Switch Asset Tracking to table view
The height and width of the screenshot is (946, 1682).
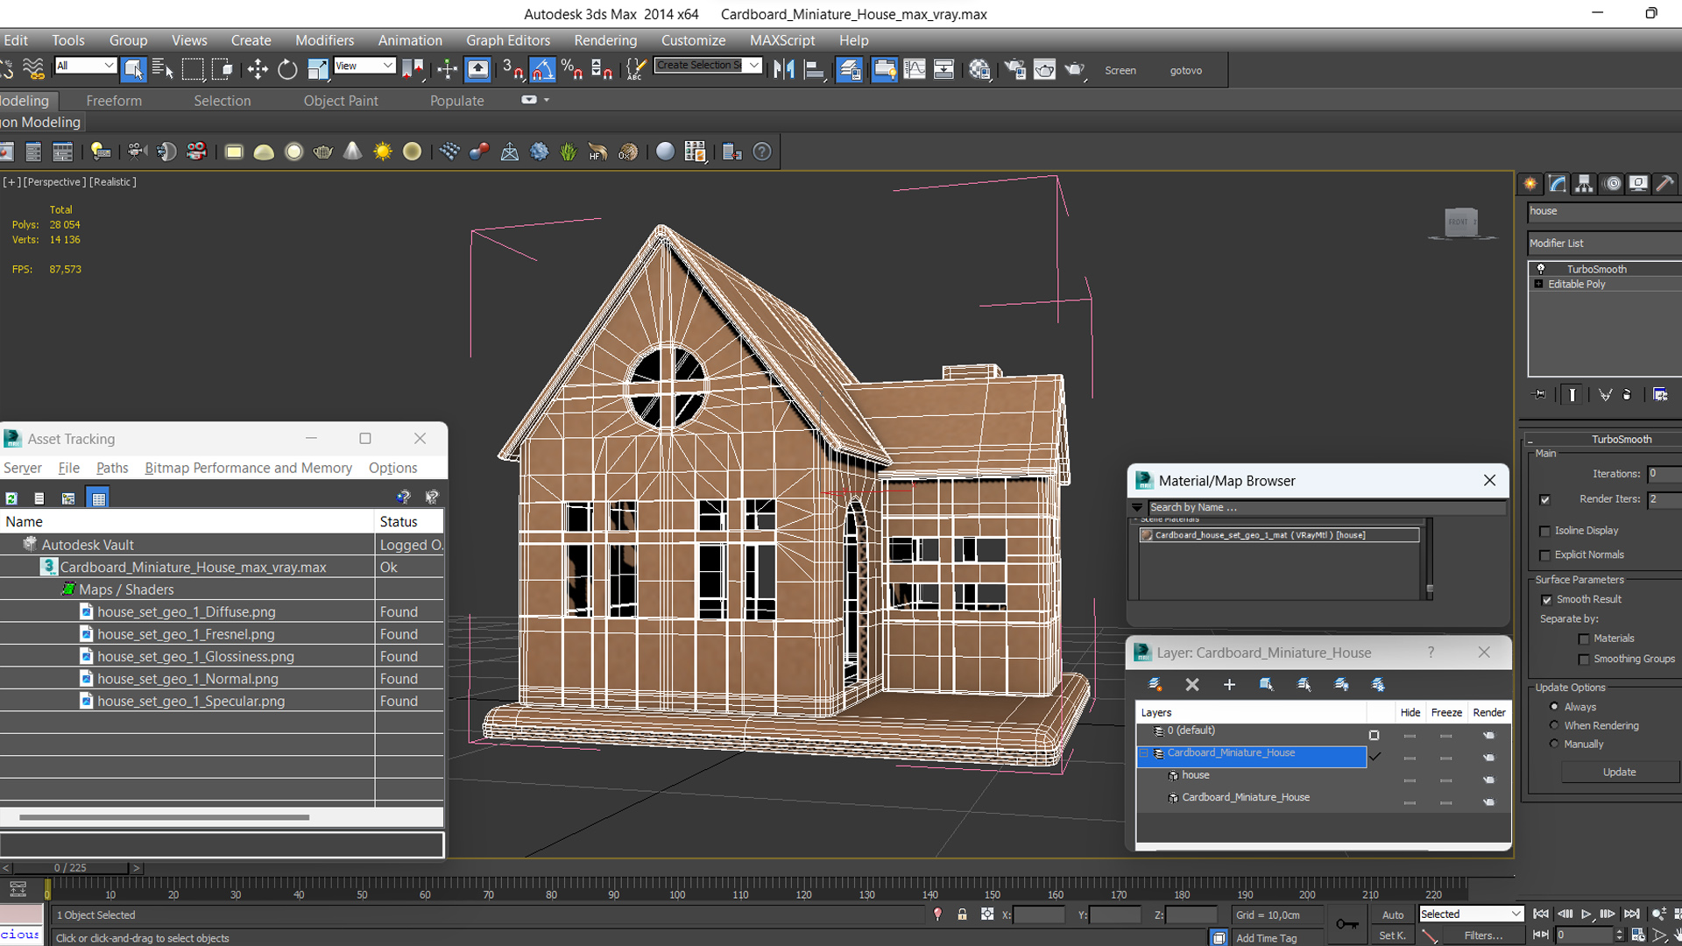tap(98, 498)
